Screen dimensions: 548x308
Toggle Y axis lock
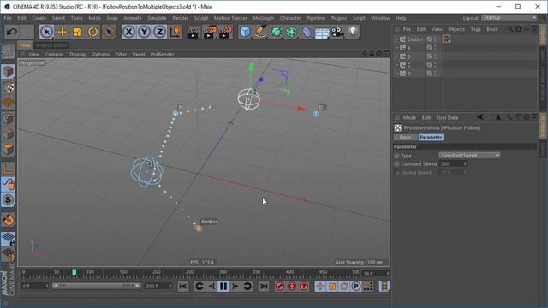(x=144, y=32)
